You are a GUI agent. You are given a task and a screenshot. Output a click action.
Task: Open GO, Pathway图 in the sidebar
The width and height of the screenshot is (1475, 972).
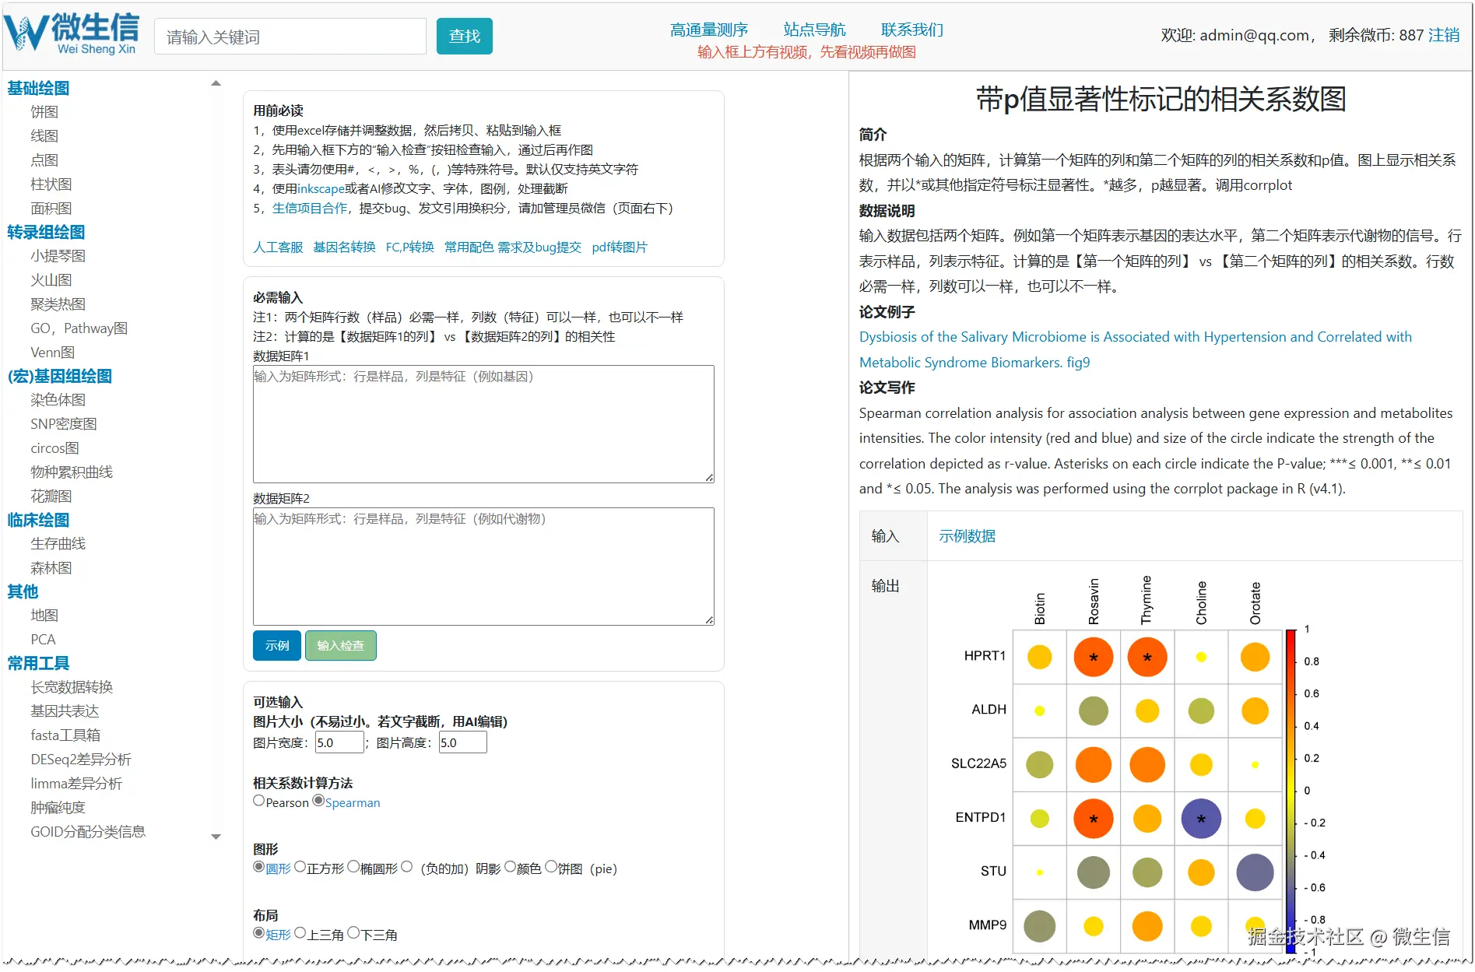79,328
